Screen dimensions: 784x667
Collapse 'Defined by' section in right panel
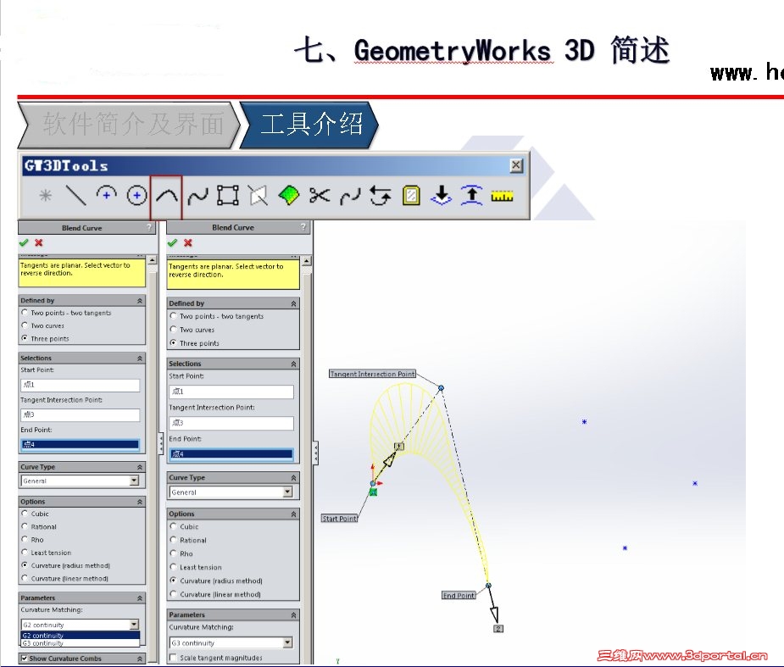[293, 303]
